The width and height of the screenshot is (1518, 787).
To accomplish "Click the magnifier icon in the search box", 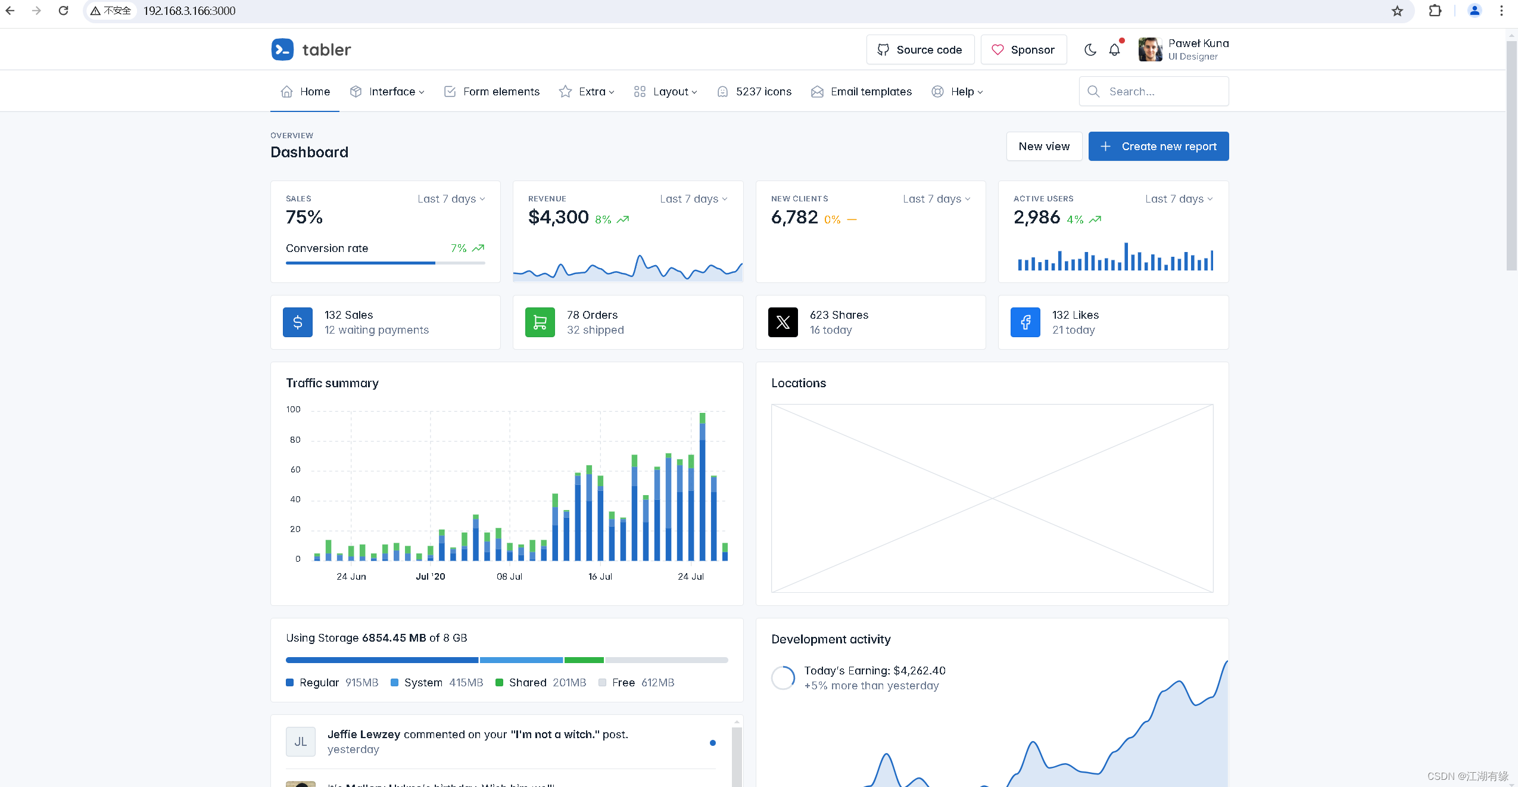I will click(1093, 91).
